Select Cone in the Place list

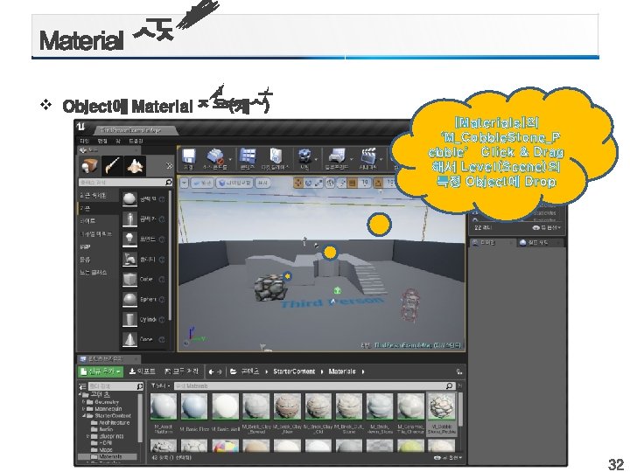(143, 339)
